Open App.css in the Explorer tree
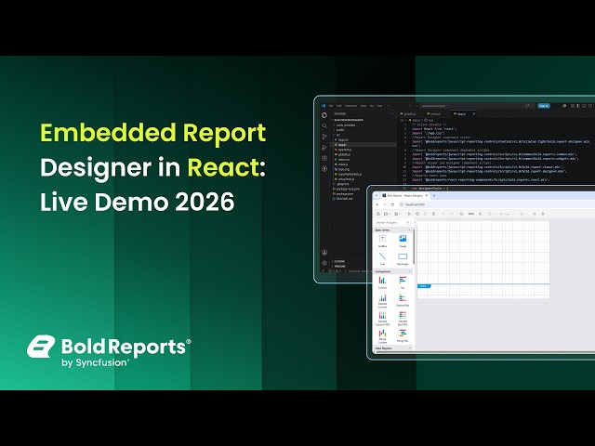 pos(343,139)
